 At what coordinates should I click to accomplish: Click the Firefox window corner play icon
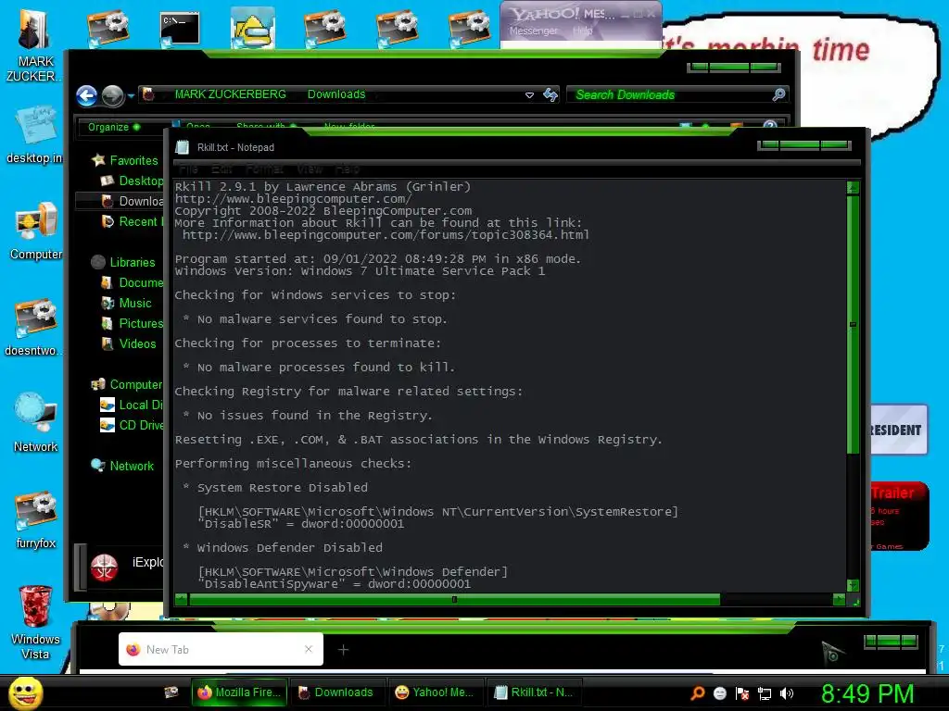[x=833, y=653]
